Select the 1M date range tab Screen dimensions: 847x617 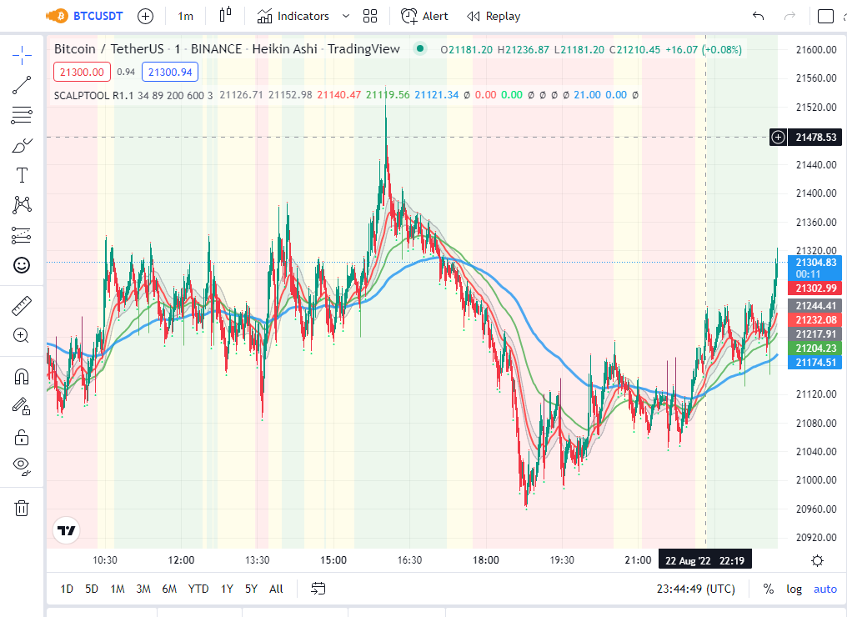118,589
